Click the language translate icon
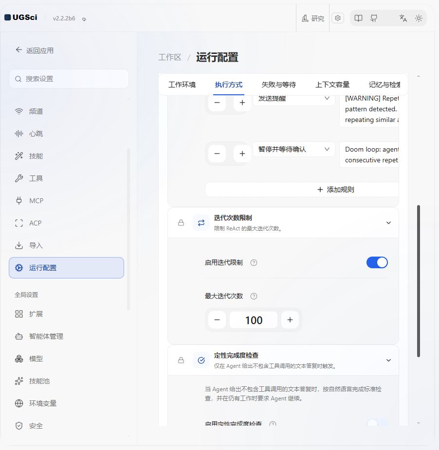Screen dimensions: 439x450 click(403, 18)
